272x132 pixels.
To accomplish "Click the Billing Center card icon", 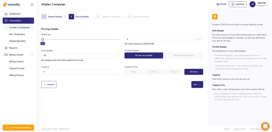I will (6, 55).
